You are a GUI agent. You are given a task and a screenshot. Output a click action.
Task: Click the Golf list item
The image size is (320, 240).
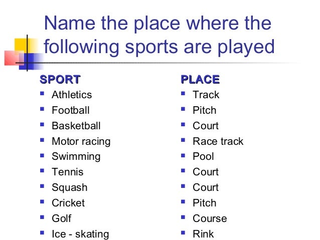point(62,218)
